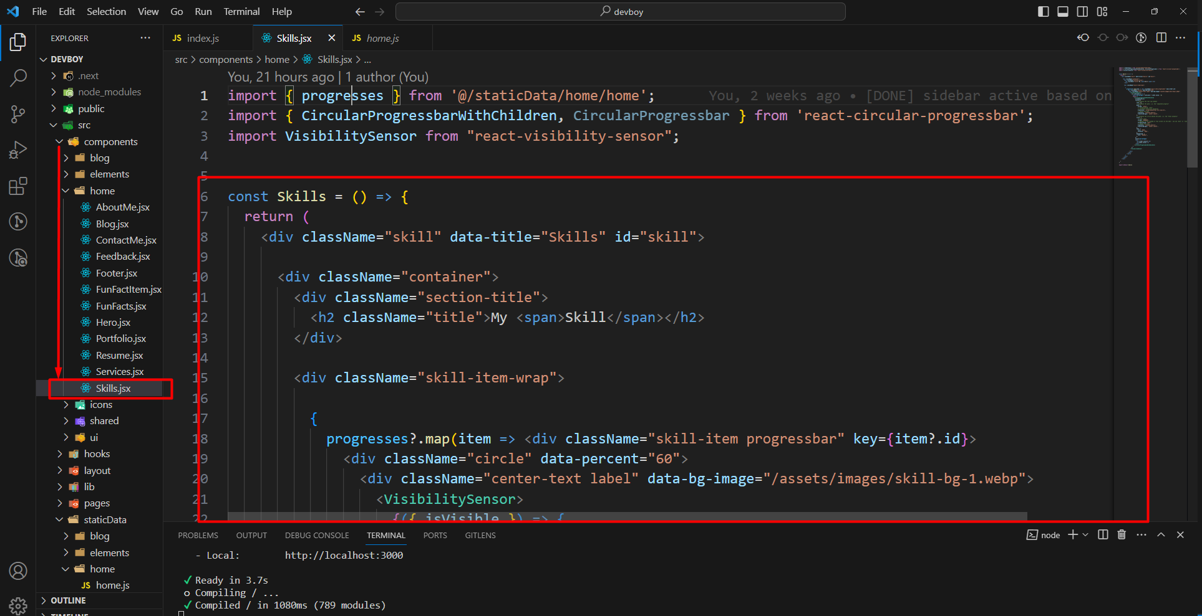
Task: Toggle the bottom panel layout button
Action: [1063, 12]
